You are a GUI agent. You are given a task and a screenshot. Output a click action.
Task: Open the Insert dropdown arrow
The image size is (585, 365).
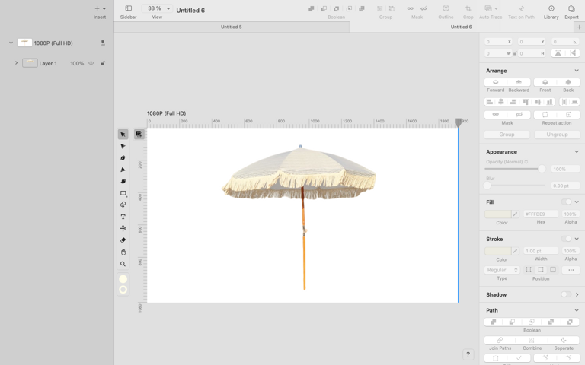(104, 8)
